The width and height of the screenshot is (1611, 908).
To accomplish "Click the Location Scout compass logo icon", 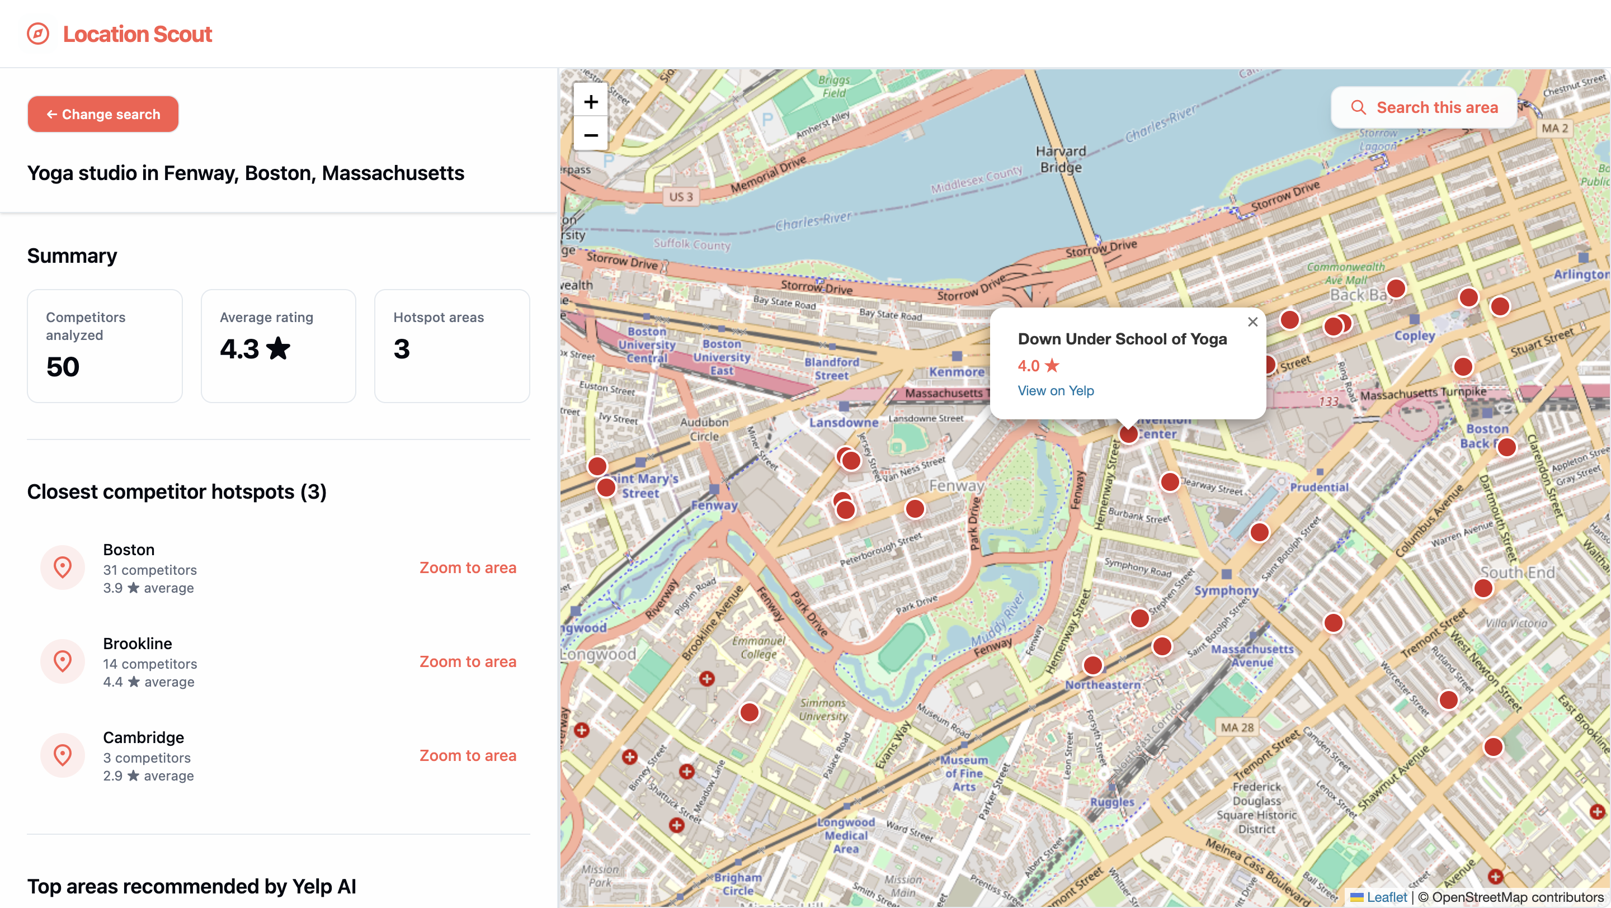I will 38,34.
